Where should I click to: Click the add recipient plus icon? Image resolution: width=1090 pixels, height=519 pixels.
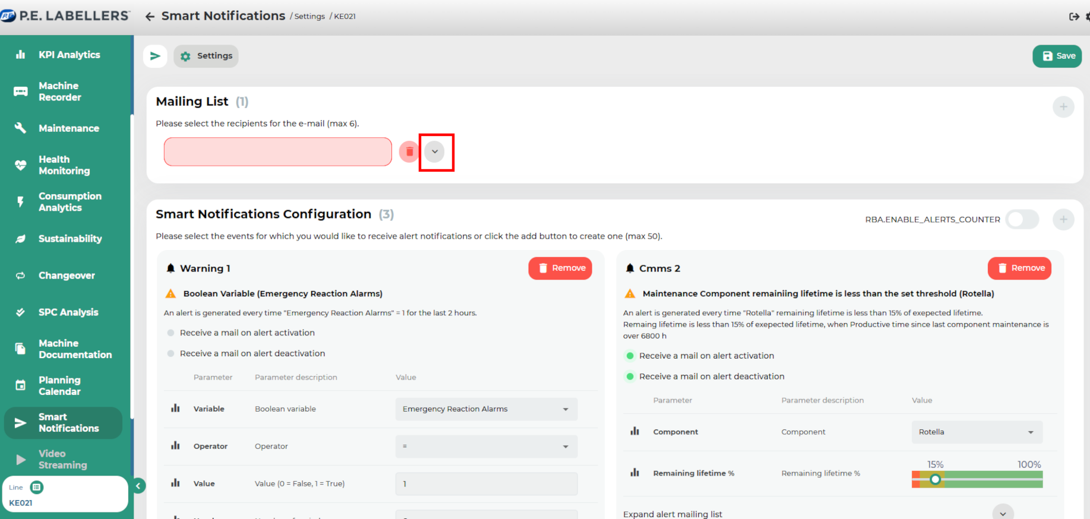click(x=1063, y=107)
